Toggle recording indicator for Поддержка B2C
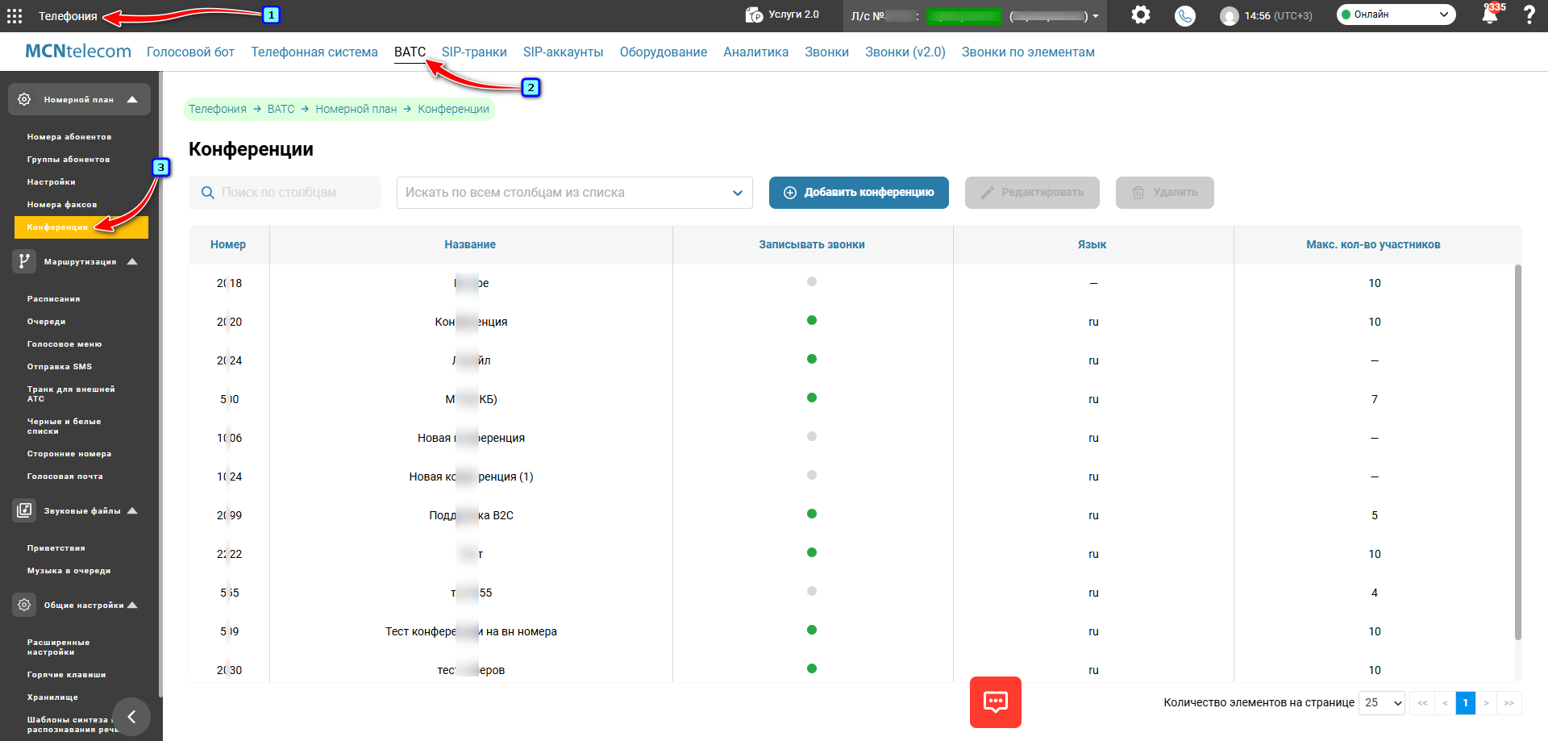1548x741 pixels. [812, 514]
